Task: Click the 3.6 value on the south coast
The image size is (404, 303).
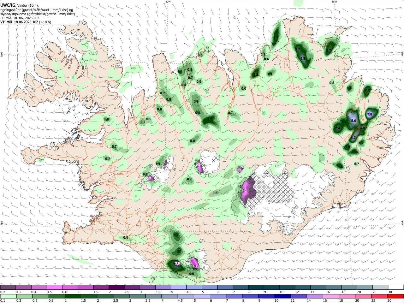Action: point(177,263)
